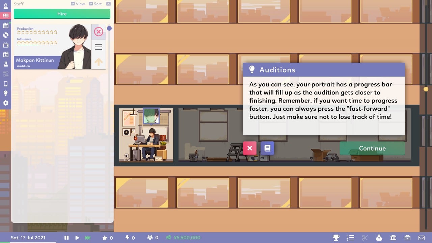Open Makpan Kittinun's hamburger menu
This screenshot has height=243, width=432.
tap(98, 47)
